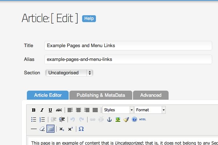Insert an anchor at cursor
The image size is (218, 145).
[x=110, y=119]
